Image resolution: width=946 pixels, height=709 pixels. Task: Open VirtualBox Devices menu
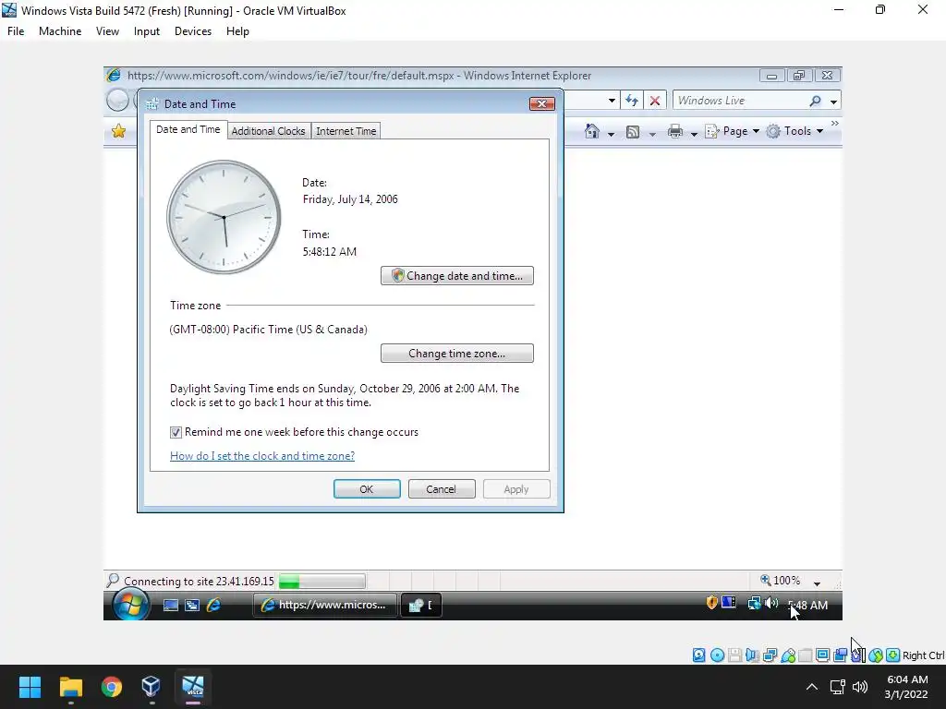click(193, 31)
